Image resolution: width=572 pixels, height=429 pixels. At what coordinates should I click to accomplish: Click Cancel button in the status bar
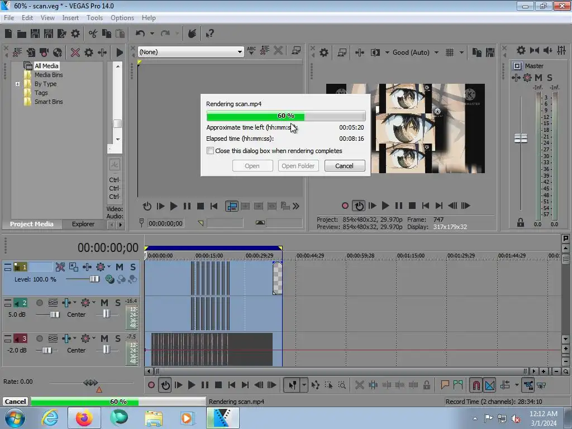(15, 401)
